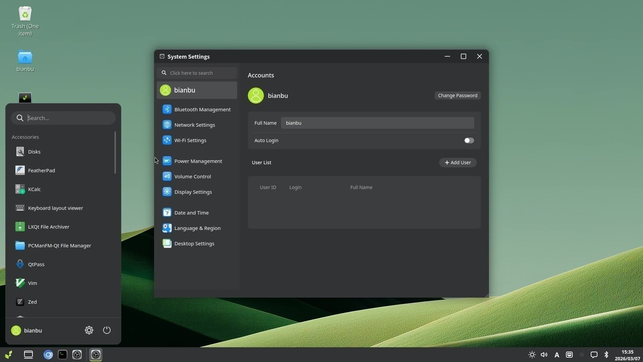The height and width of the screenshot is (362, 643).
Task: Open Desktop Settings section
Action: click(x=197, y=243)
